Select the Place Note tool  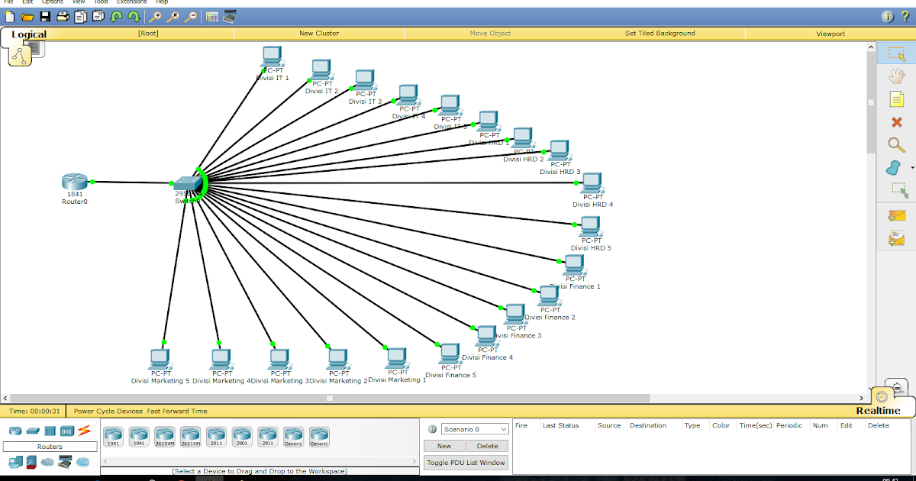tap(897, 99)
